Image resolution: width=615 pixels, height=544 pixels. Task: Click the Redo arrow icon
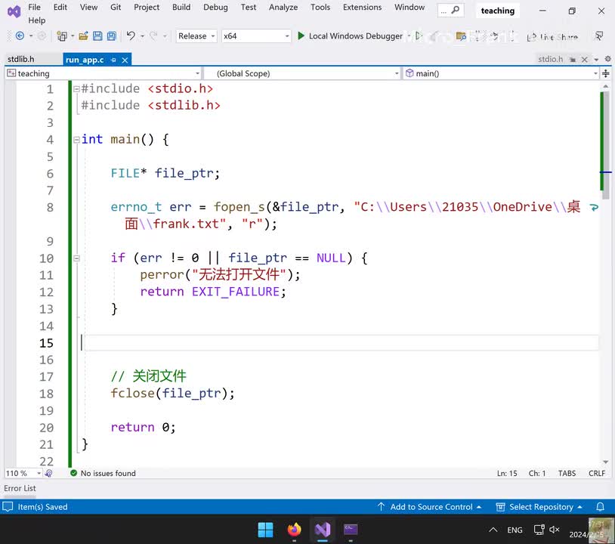click(x=154, y=36)
